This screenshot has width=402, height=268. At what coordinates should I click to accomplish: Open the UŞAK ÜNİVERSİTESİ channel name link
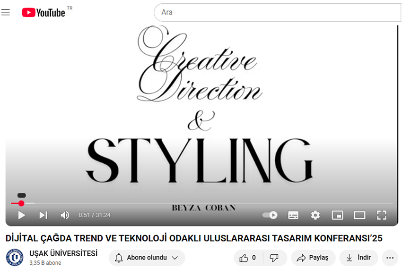pyautogui.click(x=63, y=253)
